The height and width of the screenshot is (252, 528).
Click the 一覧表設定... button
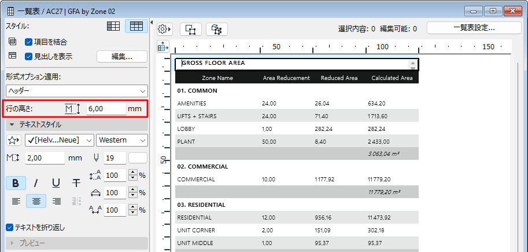point(474,27)
